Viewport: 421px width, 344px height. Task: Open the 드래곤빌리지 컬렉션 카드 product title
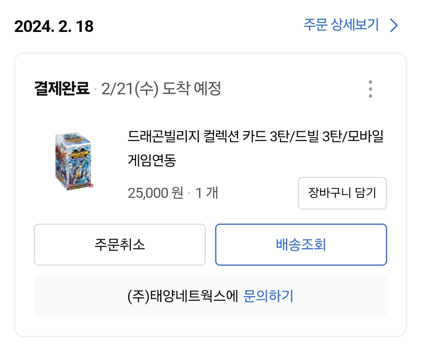(x=255, y=137)
